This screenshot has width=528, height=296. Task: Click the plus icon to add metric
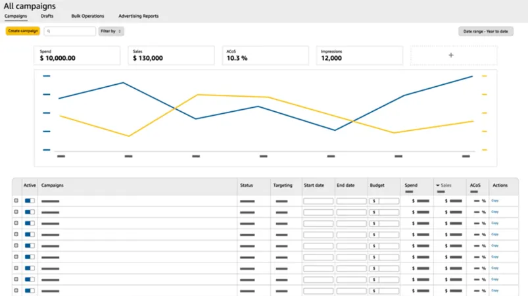pyautogui.click(x=451, y=55)
